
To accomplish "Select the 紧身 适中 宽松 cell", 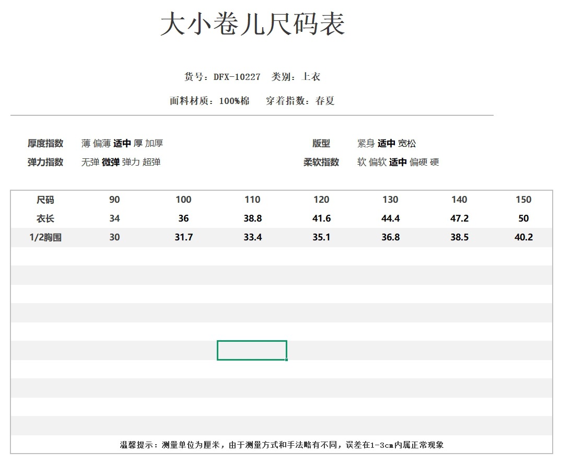I will tap(387, 143).
